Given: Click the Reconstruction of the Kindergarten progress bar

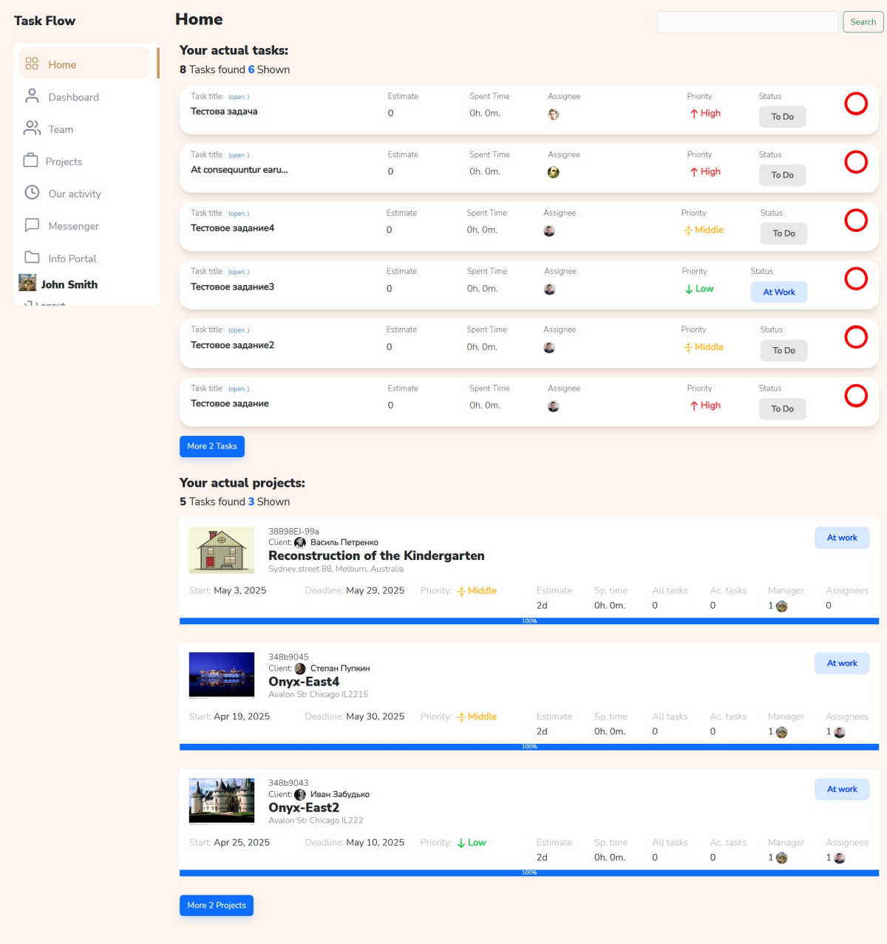Looking at the screenshot, I should click(529, 621).
